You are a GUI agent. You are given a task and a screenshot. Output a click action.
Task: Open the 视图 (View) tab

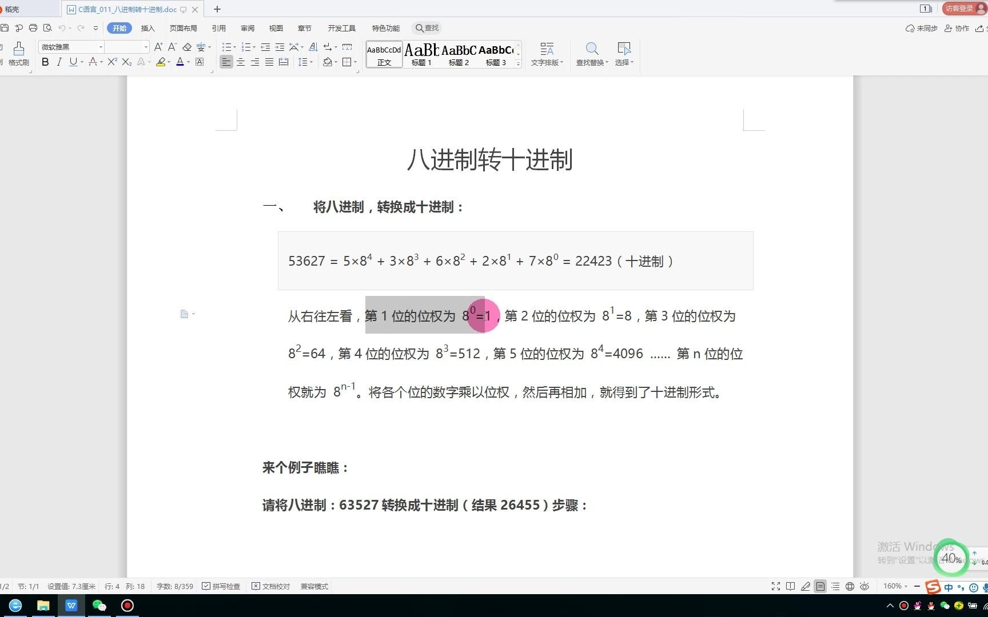(276, 28)
